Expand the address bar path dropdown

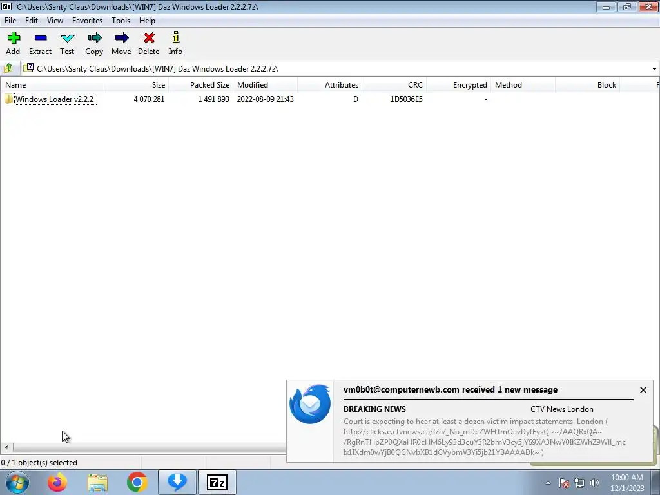[x=654, y=68]
